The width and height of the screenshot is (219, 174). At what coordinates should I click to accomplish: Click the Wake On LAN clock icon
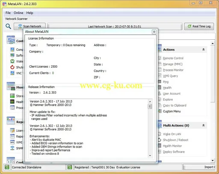(x=160, y=134)
